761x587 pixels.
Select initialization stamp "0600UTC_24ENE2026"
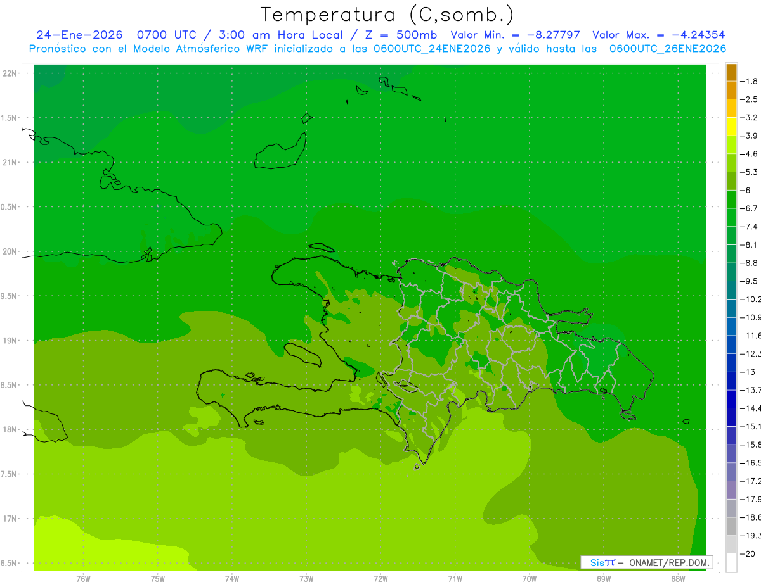click(x=431, y=49)
